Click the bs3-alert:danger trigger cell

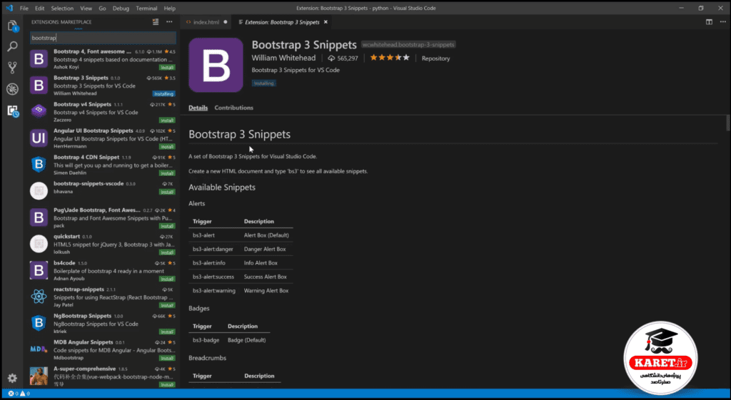point(213,249)
